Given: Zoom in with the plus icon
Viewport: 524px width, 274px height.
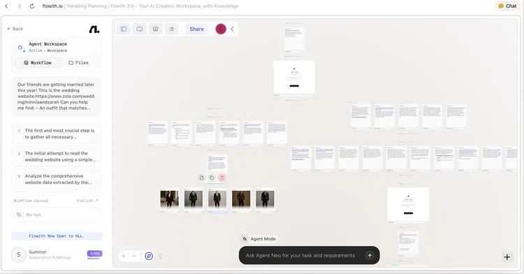Looking at the screenshot, I should click(x=124, y=256).
